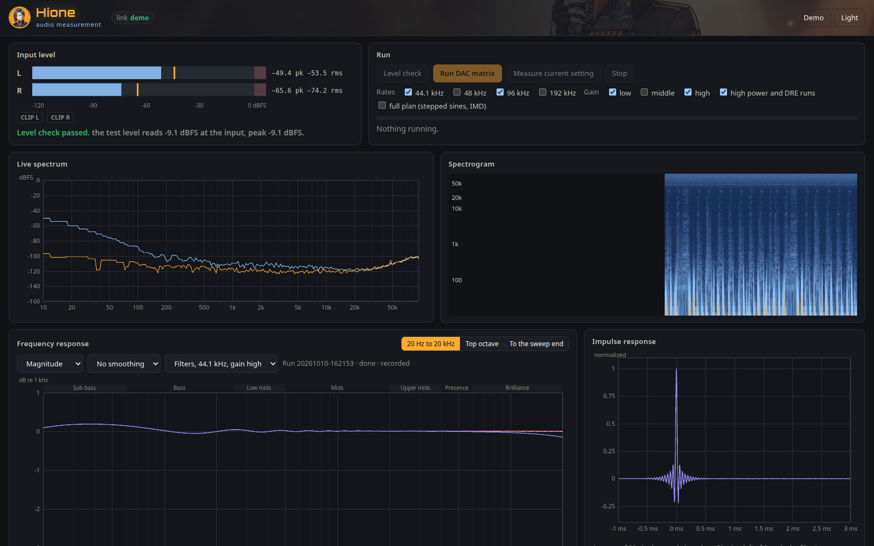Enable full plan stepped sines checkbox
This screenshot has width=874, height=546.
382,105
